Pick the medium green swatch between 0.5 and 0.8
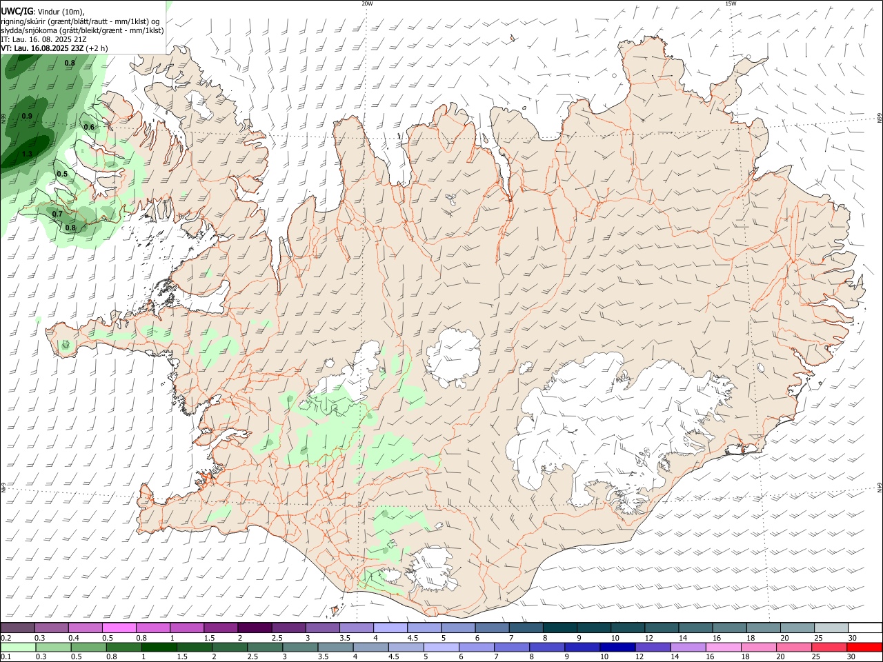This screenshot has height=662, width=883. click(x=88, y=648)
